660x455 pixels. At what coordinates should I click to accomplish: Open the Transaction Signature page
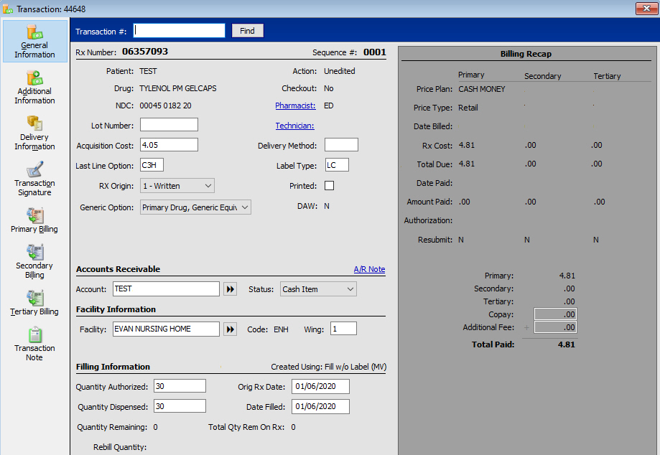[34, 179]
